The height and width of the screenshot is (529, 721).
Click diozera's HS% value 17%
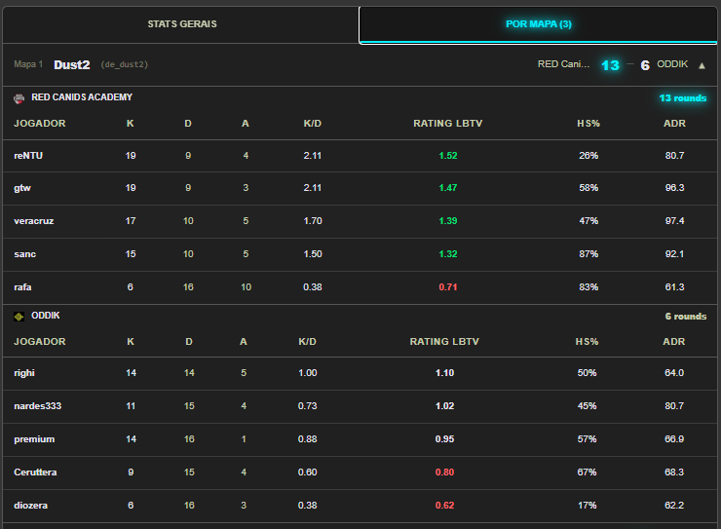tap(587, 506)
